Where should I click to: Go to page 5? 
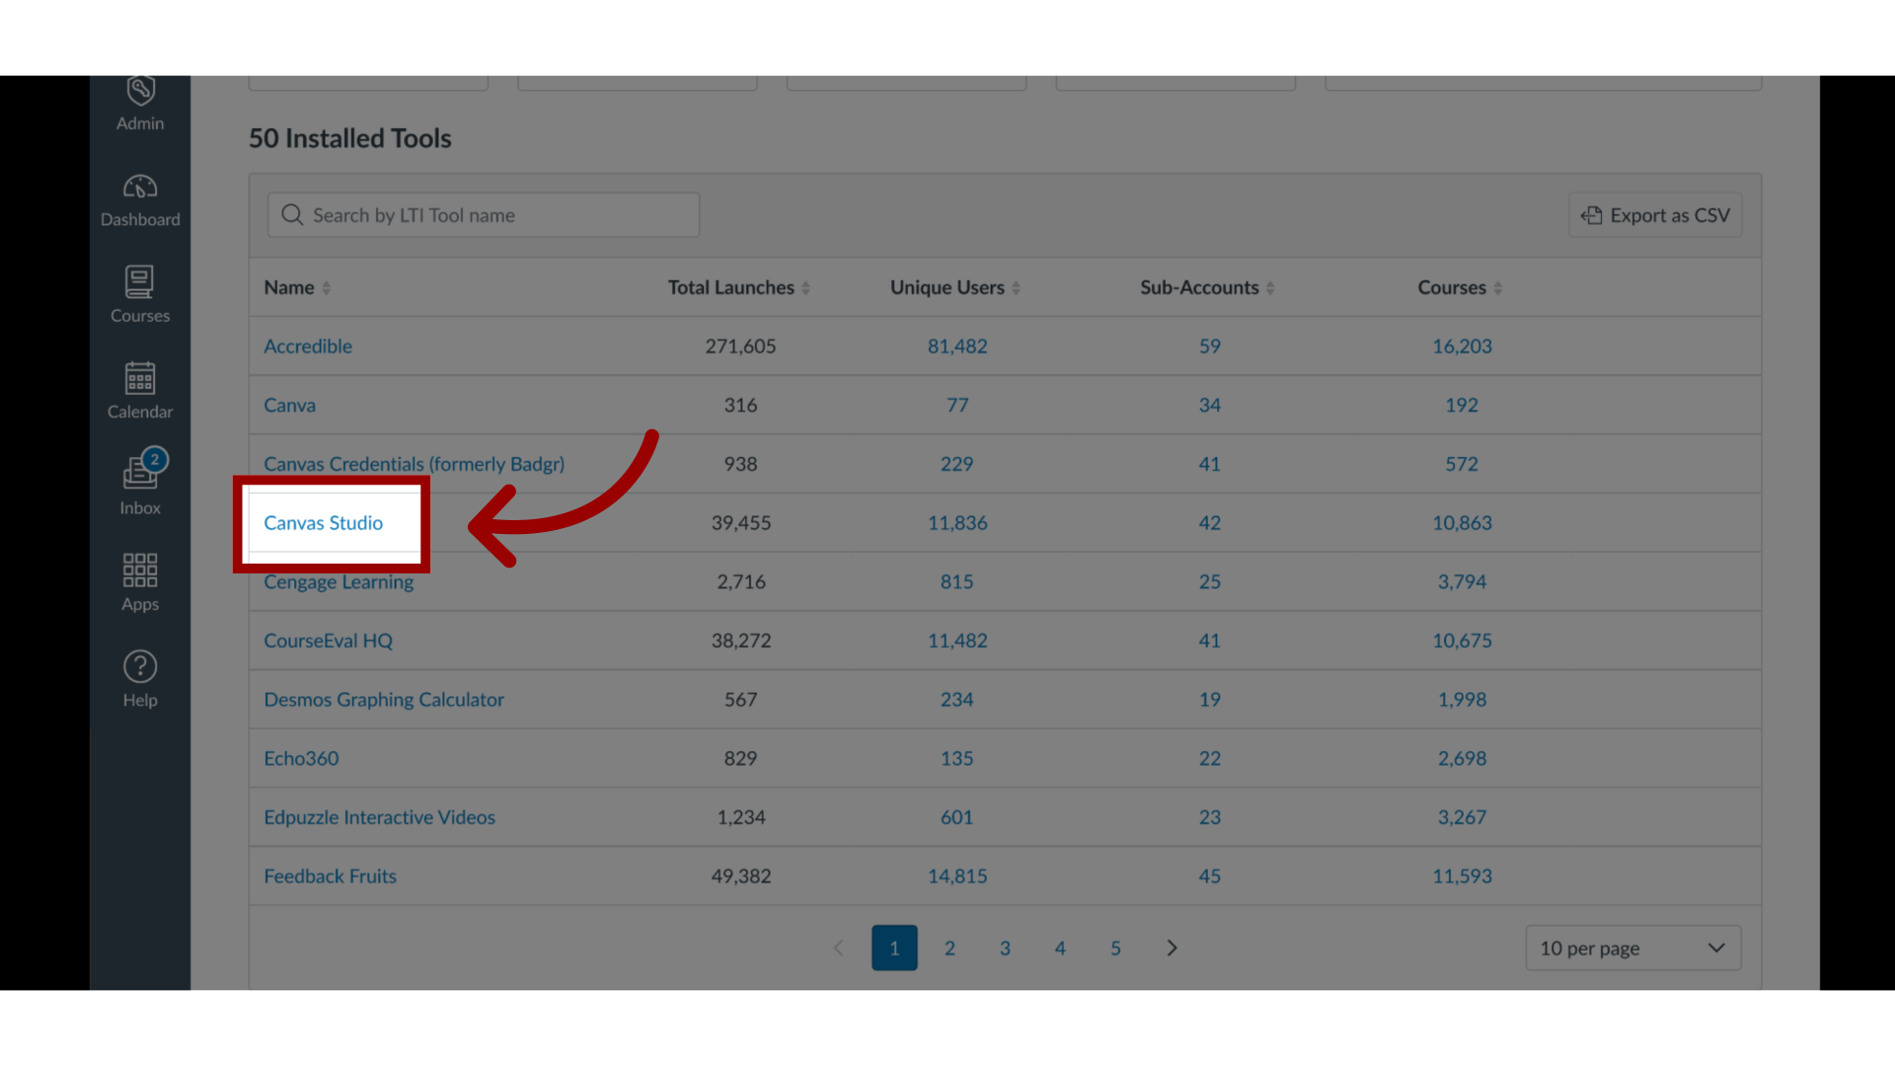point(1115,948)
